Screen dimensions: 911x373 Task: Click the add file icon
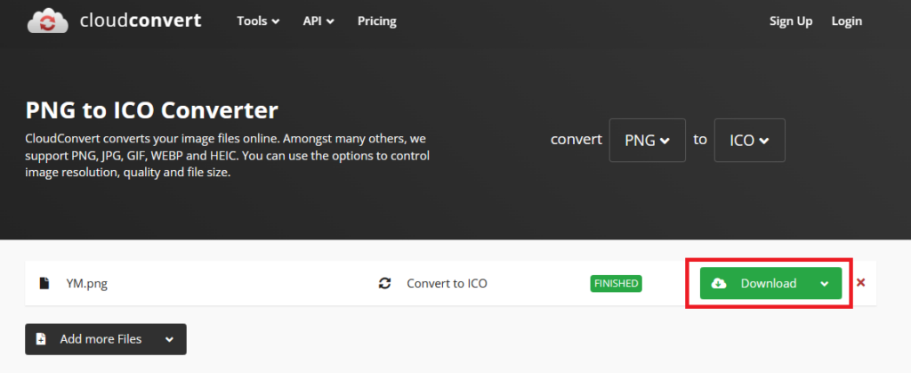point(41,339)
